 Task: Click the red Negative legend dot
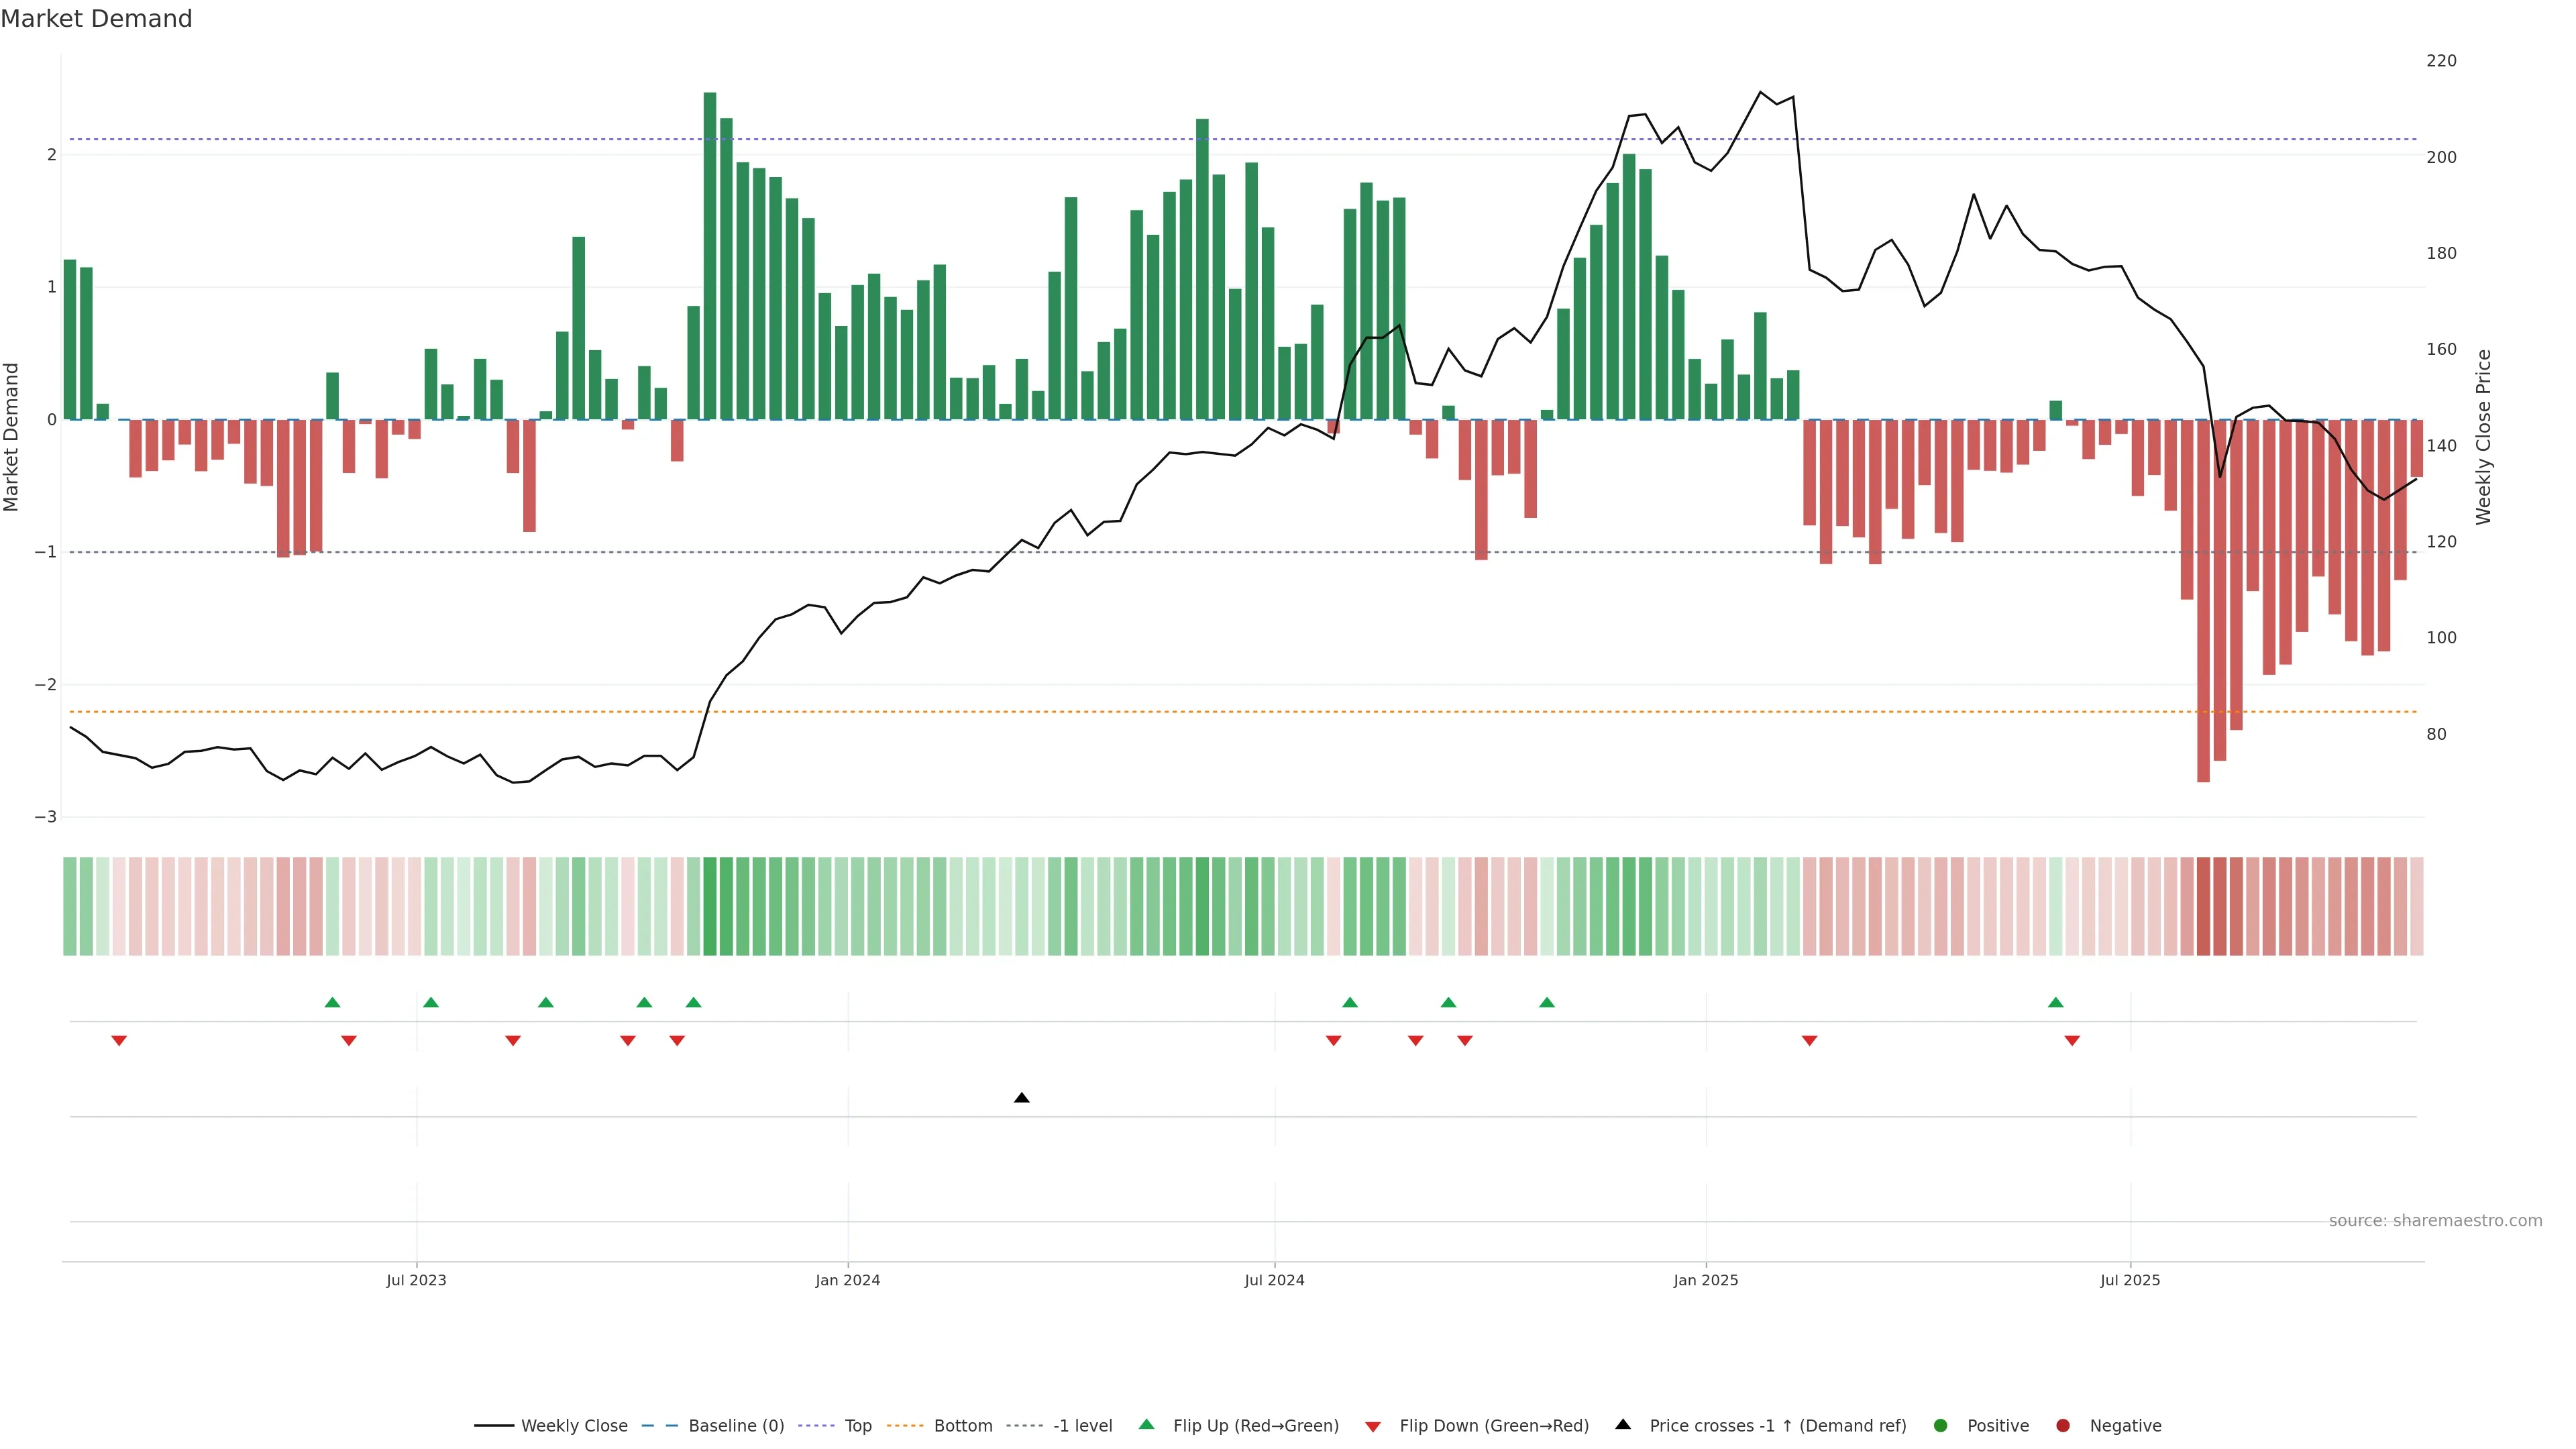pyautogui.click(x=2063, y=1426)
